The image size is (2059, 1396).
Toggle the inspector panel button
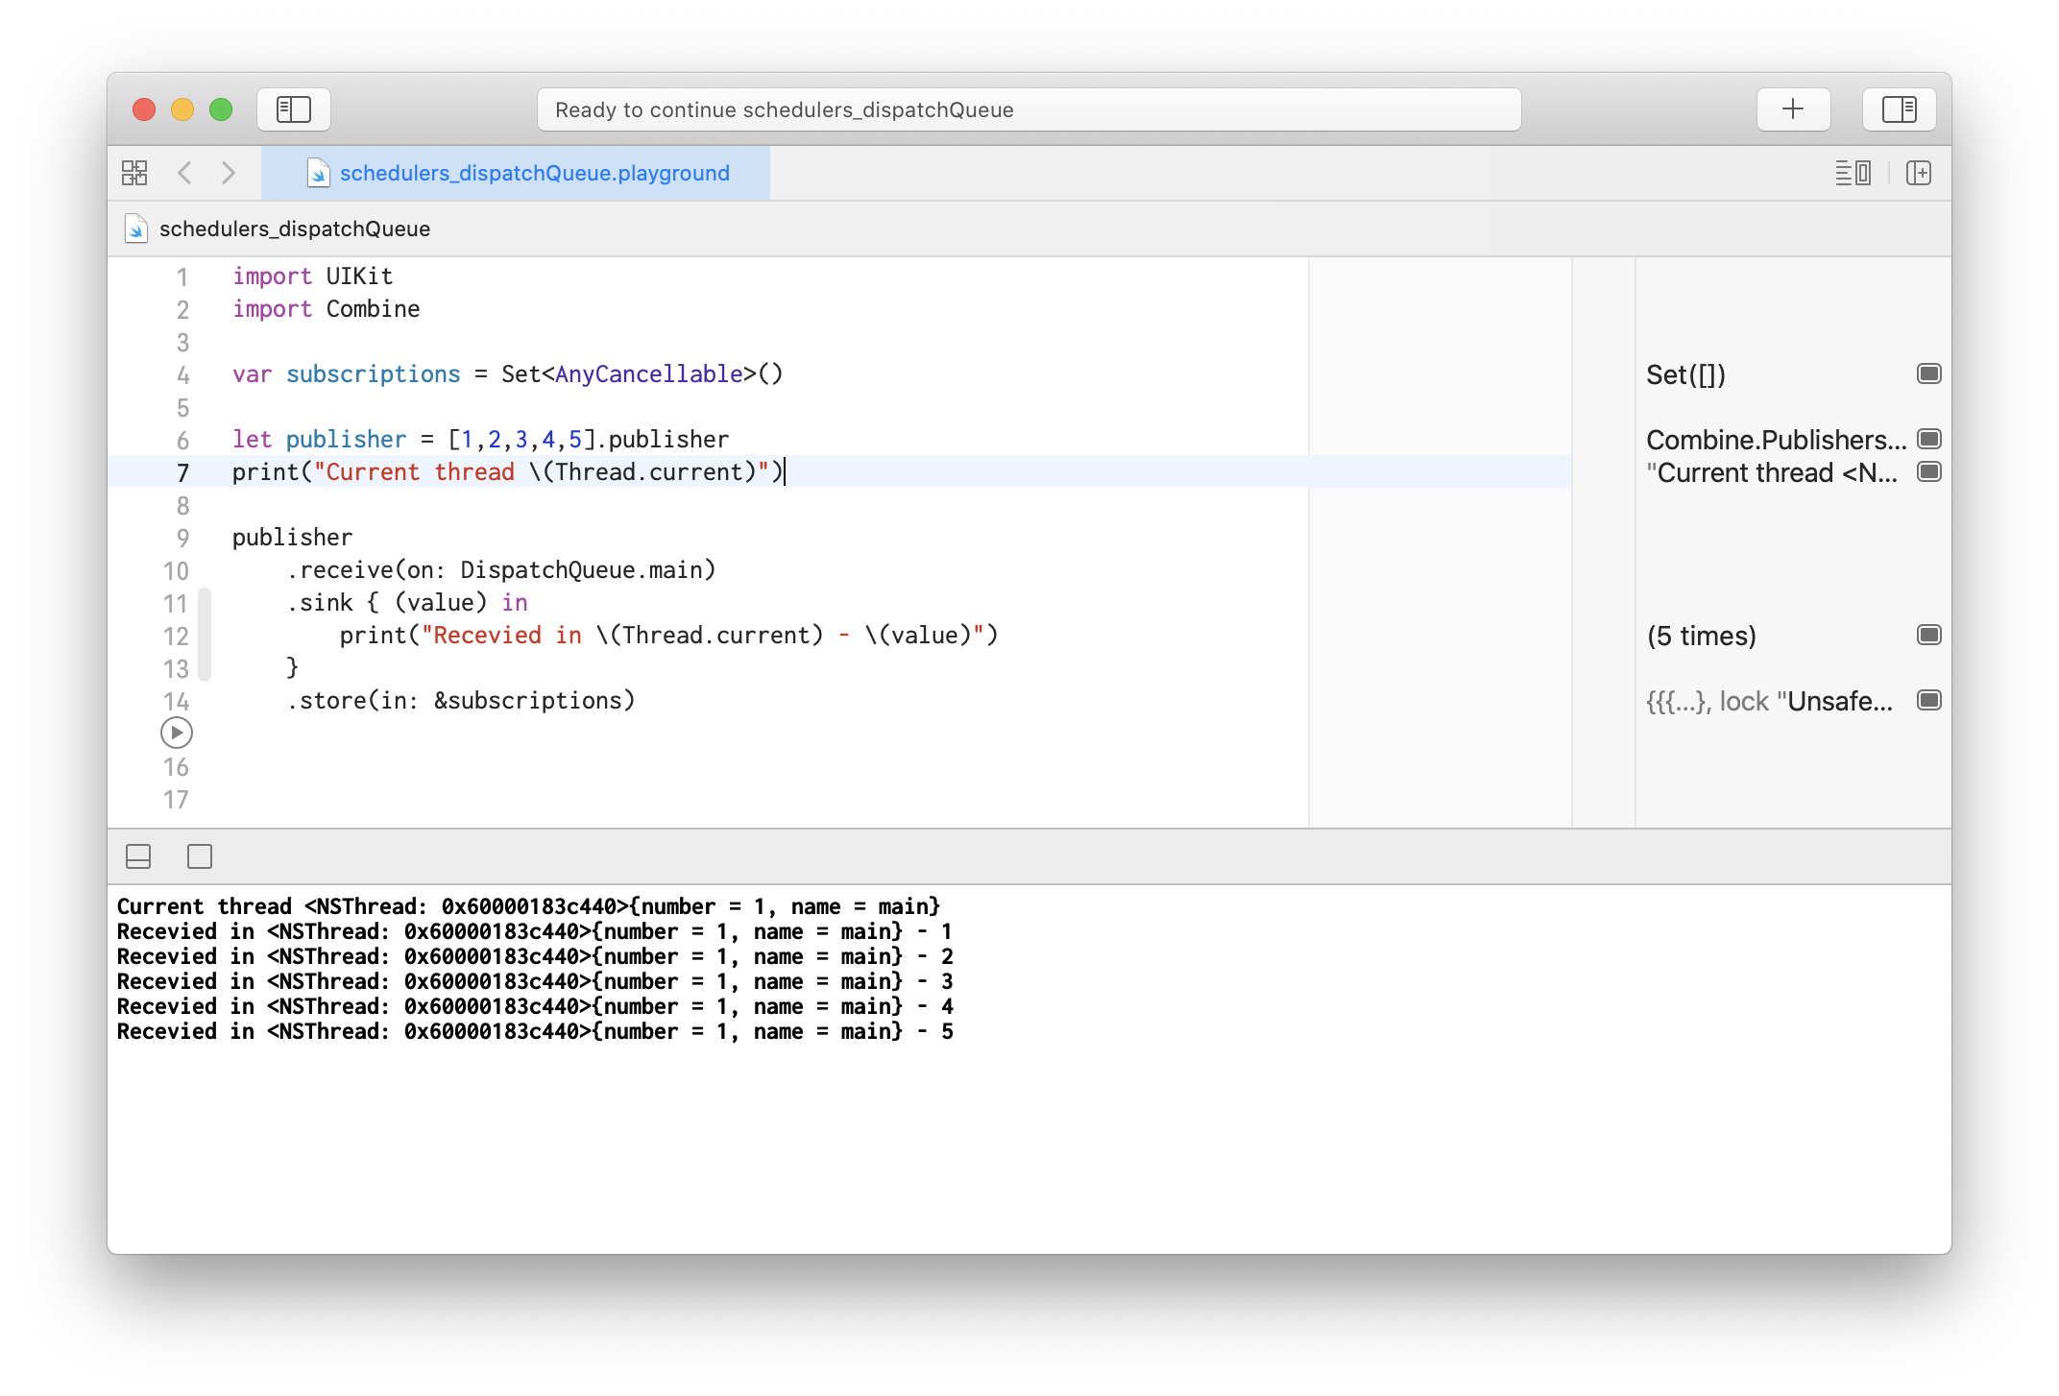pos(1899,109)
